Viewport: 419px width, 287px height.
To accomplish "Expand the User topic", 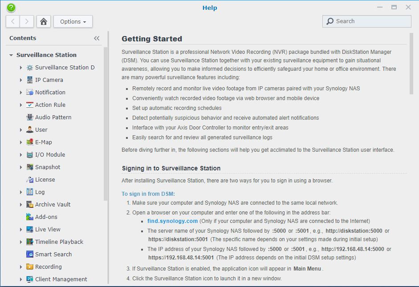I will coord(21,130).
